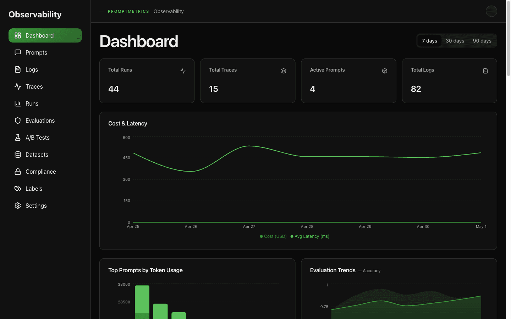Click the Total Runs value 44

coord(114,89)
